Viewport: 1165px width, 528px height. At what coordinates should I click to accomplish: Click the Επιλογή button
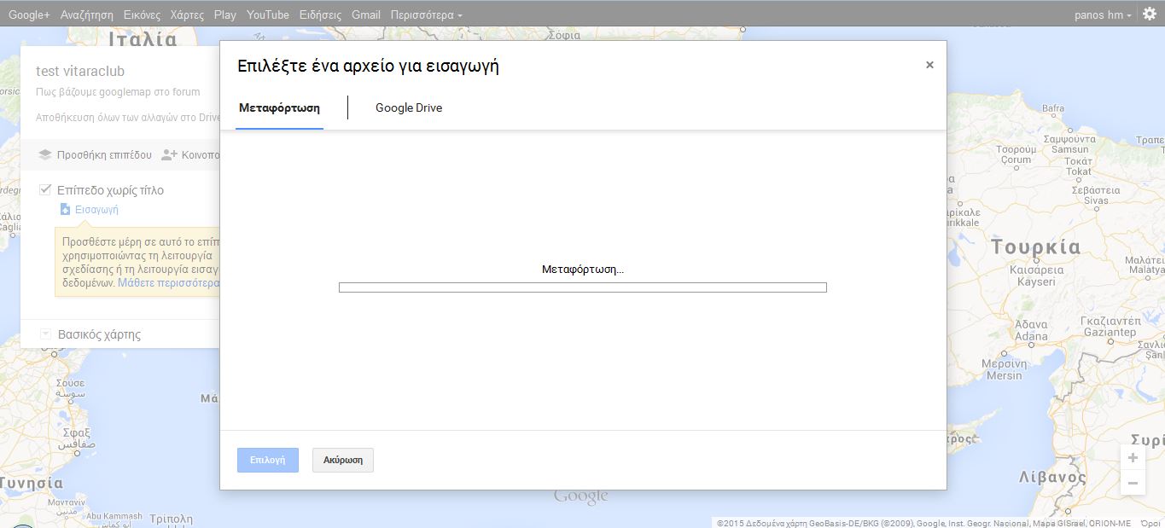click(268, 460)
